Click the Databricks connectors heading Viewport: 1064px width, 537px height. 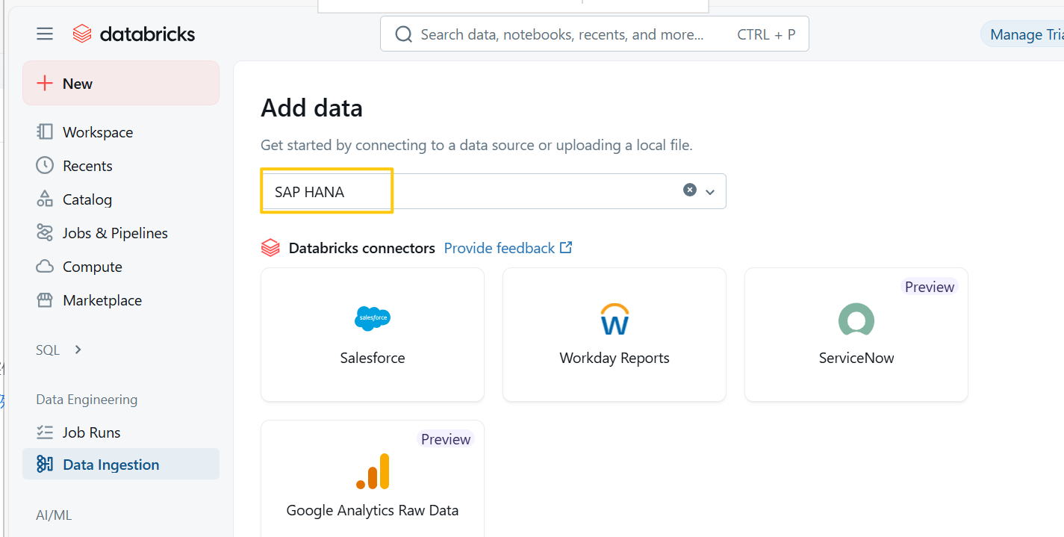pos(362,248)
